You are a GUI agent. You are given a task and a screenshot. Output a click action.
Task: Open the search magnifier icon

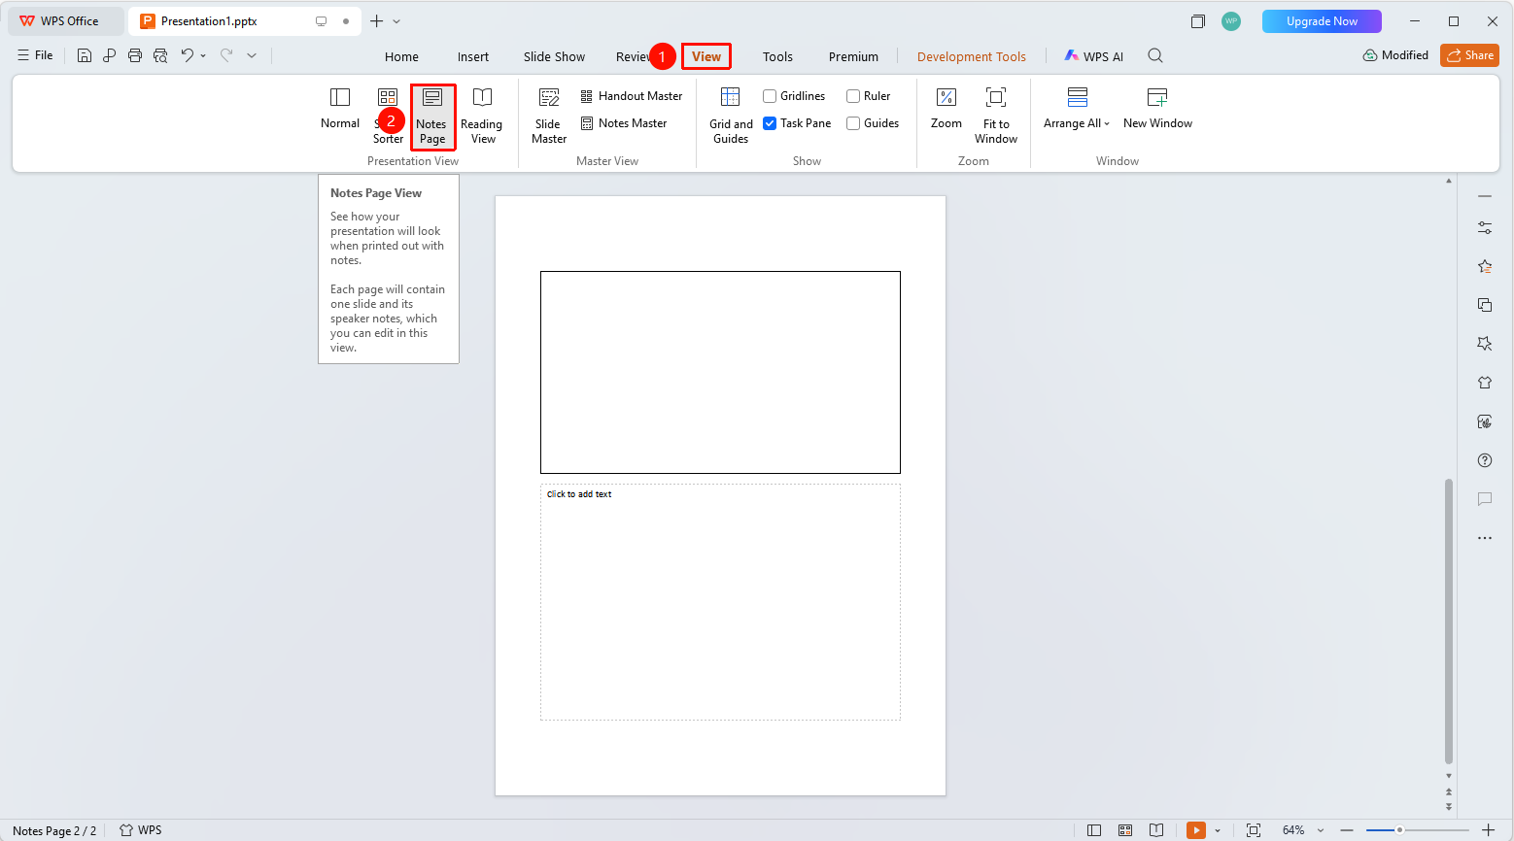point(1155,55)
